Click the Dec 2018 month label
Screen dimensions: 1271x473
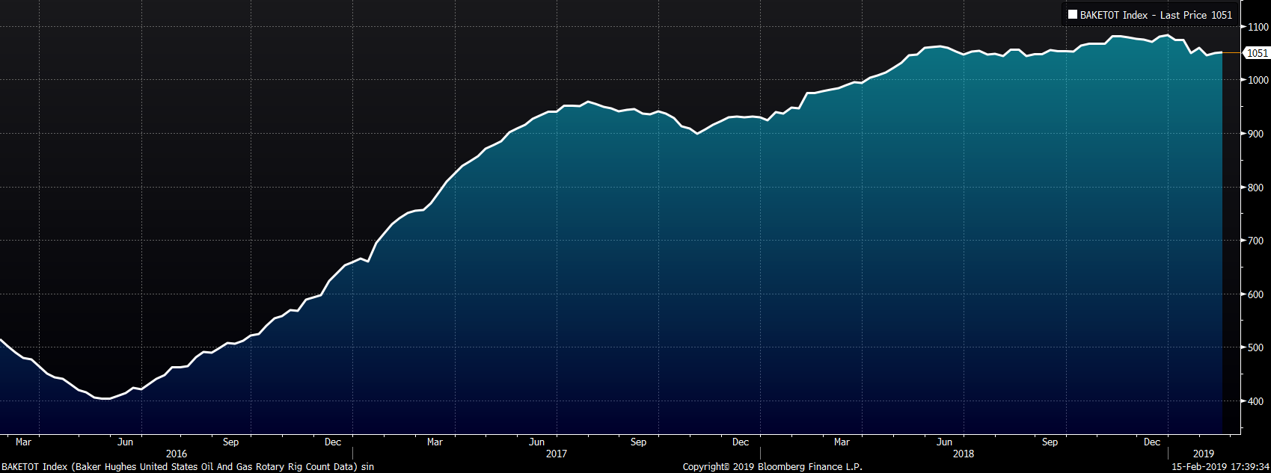pos(1152,442)
